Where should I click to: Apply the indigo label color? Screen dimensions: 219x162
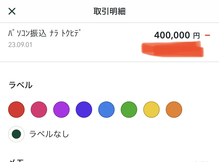click(x=84, y=110)
